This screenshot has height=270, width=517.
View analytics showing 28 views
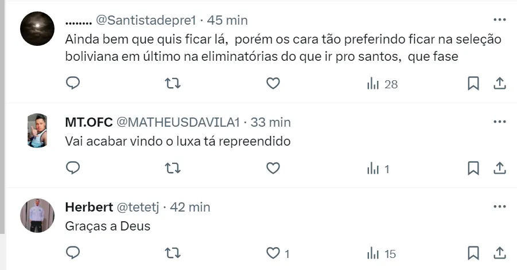coord(382,84)
